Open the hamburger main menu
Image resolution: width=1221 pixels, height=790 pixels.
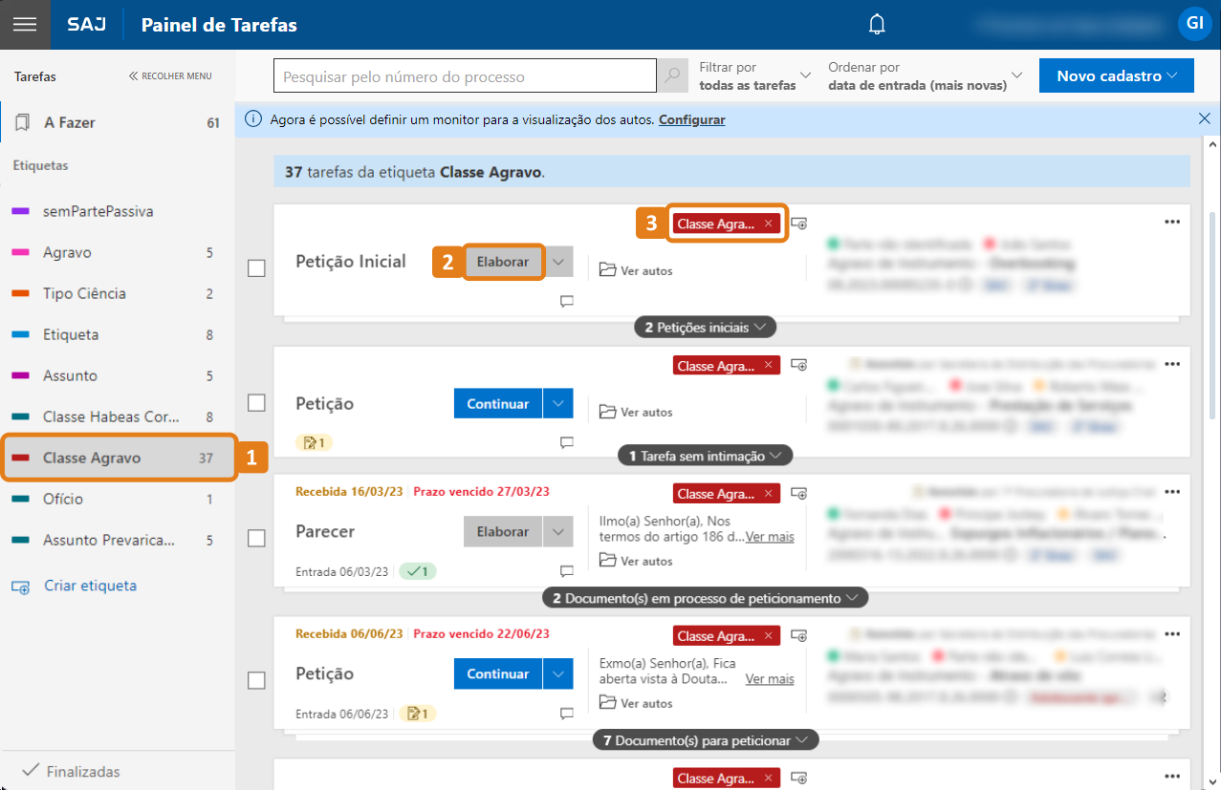click(x=25, y=25)
